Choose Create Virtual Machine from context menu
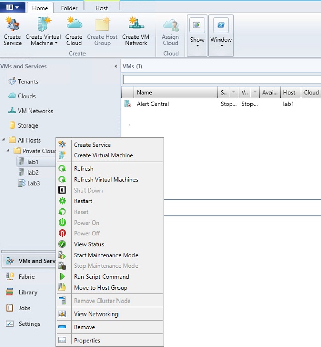The width and height of the screenshot is (321, 347). (x=110, y=155)
